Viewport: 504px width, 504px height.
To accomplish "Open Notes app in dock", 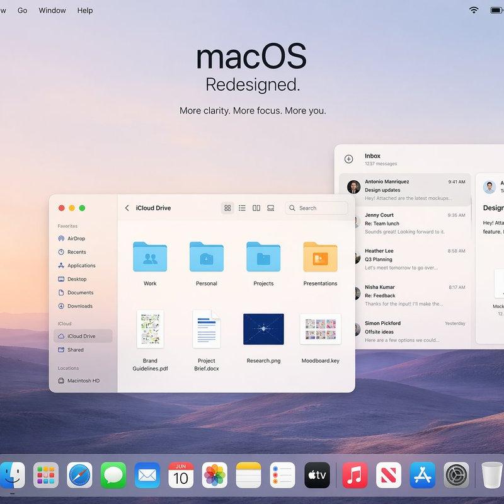I will 248,475.
